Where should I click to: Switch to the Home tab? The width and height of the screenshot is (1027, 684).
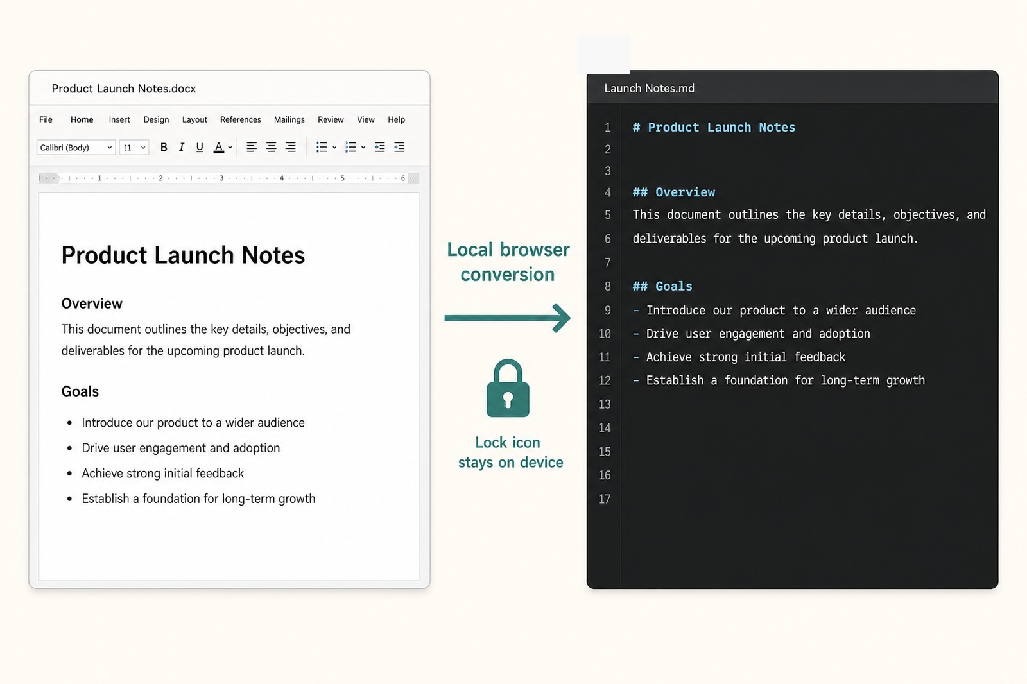82,119
